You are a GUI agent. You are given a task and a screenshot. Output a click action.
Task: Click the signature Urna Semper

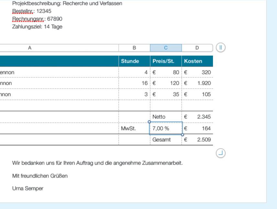tap(28, 188)
